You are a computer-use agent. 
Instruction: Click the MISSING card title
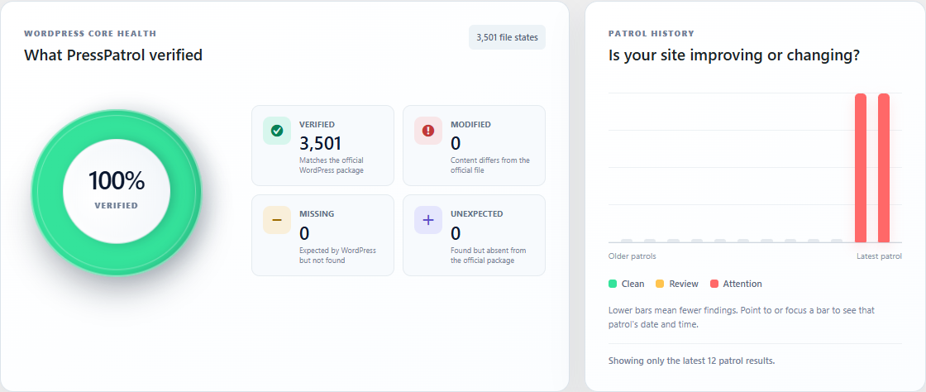click(317, 213)
